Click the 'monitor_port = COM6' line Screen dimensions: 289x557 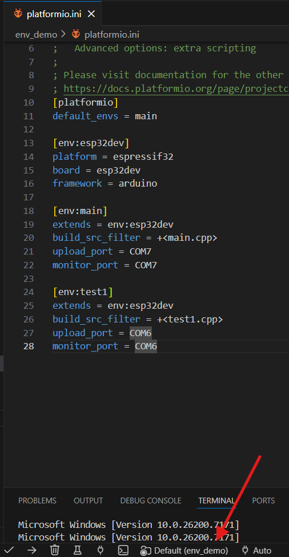[x=105, y=346]
